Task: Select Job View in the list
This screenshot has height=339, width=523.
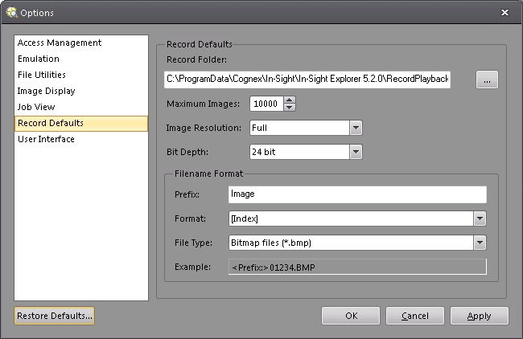Action: coord(36,107)
